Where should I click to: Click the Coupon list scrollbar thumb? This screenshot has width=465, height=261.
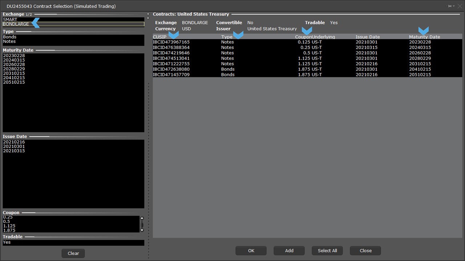[x=142, y=224]
